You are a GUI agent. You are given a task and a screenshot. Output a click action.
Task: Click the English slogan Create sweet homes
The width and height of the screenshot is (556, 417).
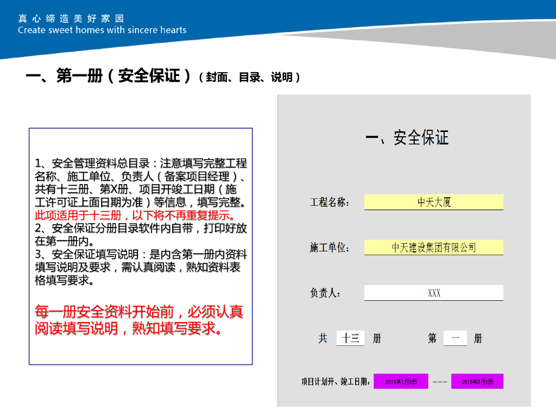[102, 30]
